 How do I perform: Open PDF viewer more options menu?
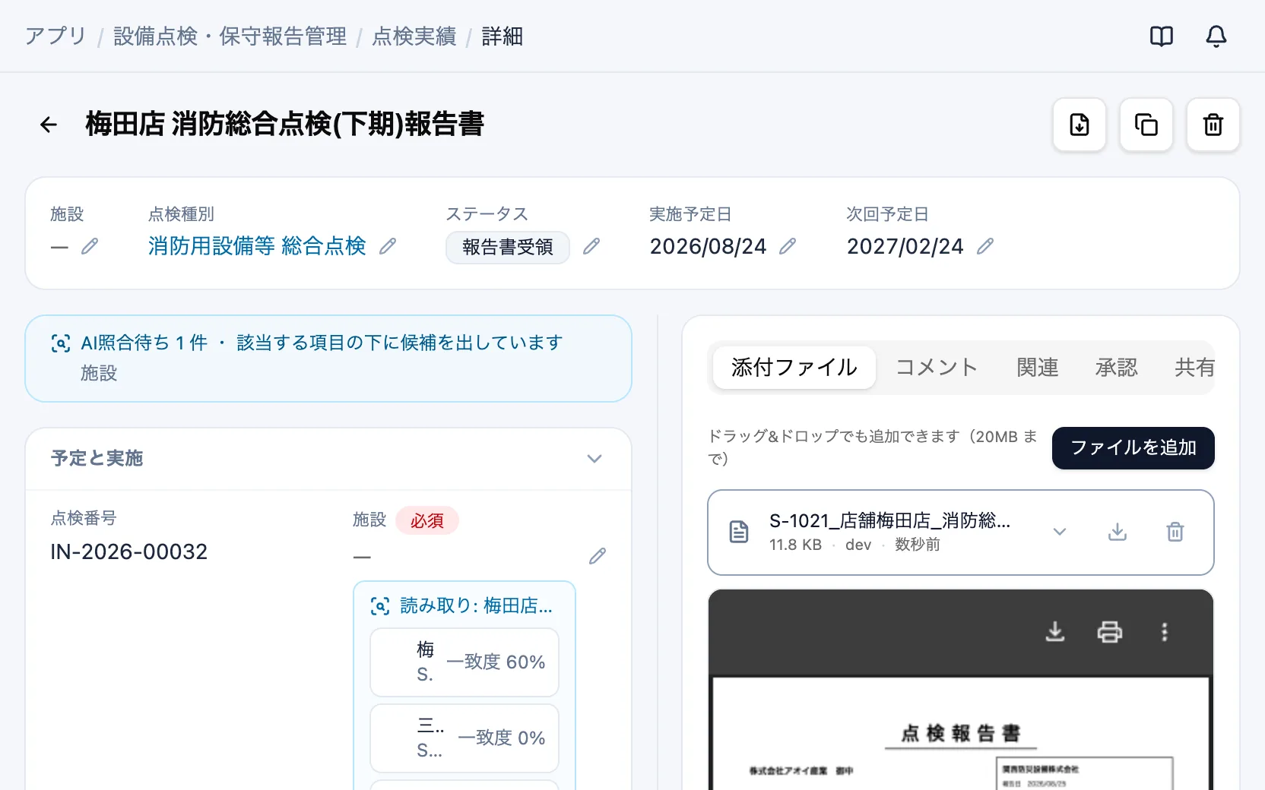1165,632
